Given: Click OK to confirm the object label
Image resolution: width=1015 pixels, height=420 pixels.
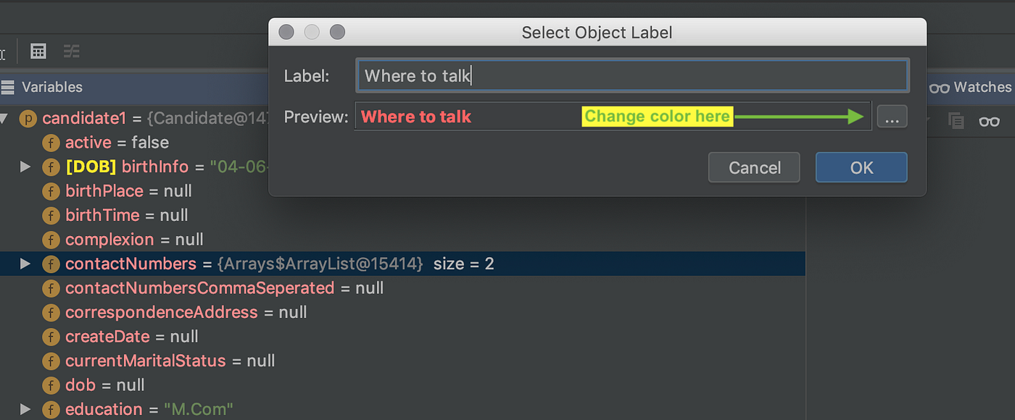Looking at the screenshot, I should click(861, 167).
